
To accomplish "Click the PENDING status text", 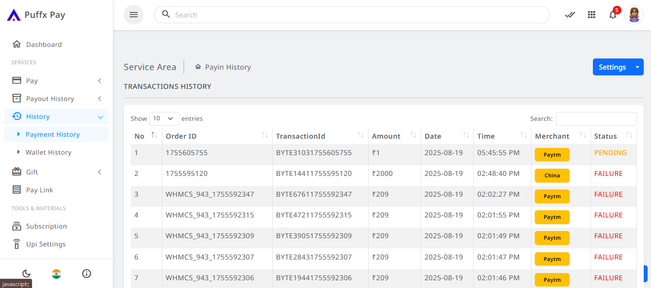I will 610,153.
